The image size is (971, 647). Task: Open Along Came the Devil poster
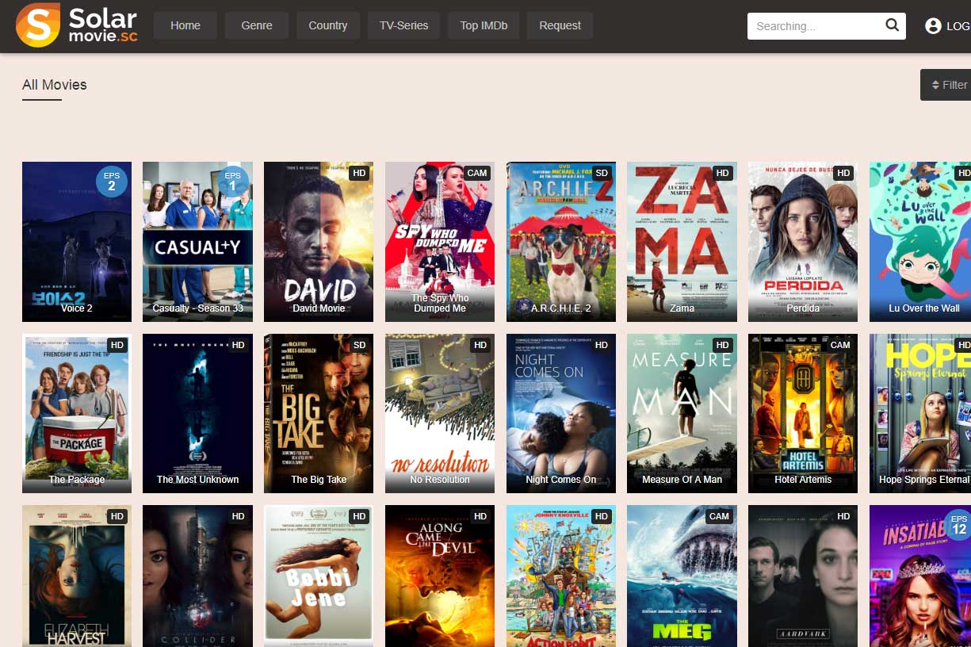tap(440, 576)
